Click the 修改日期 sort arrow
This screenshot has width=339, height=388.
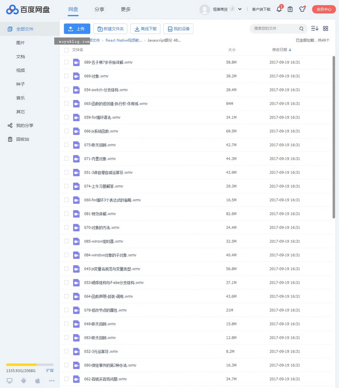tap(290, 50)
